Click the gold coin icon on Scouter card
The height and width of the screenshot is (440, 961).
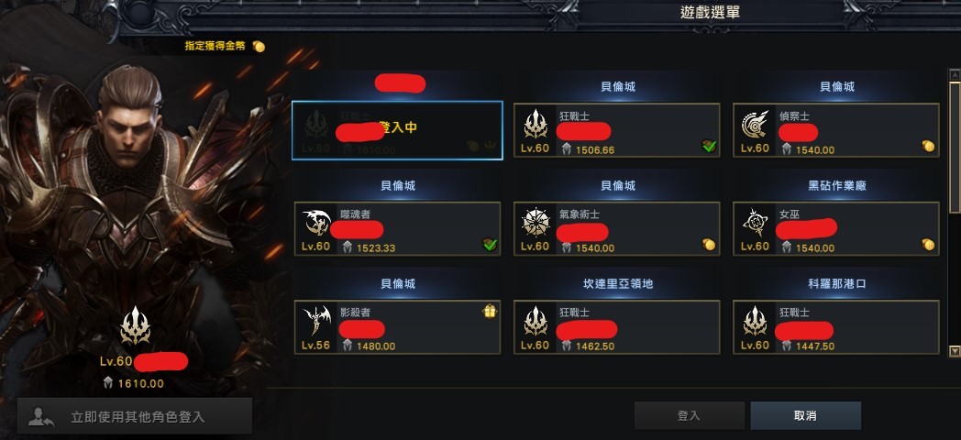(x=928, y=146)
